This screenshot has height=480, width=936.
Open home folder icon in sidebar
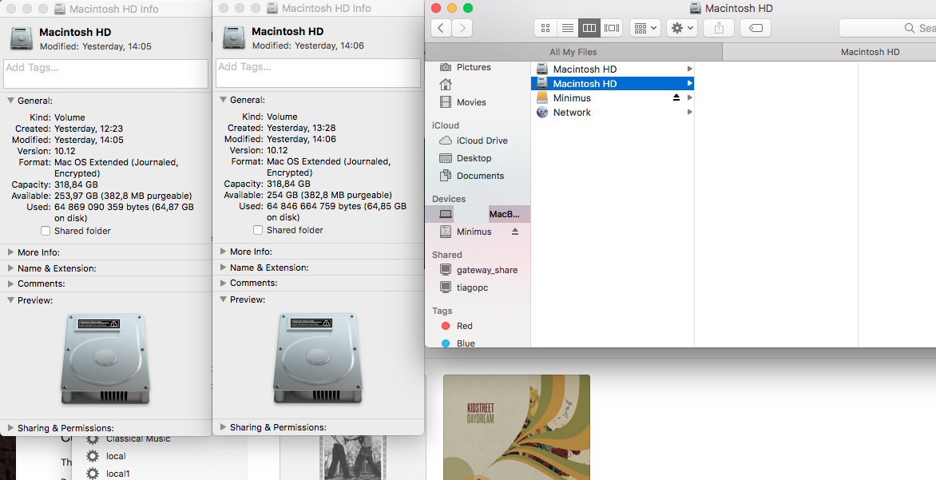[x=446, y=84]
